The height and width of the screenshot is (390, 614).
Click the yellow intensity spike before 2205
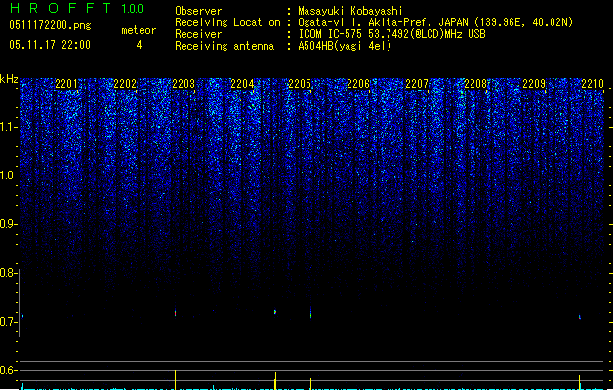(275, 381)
